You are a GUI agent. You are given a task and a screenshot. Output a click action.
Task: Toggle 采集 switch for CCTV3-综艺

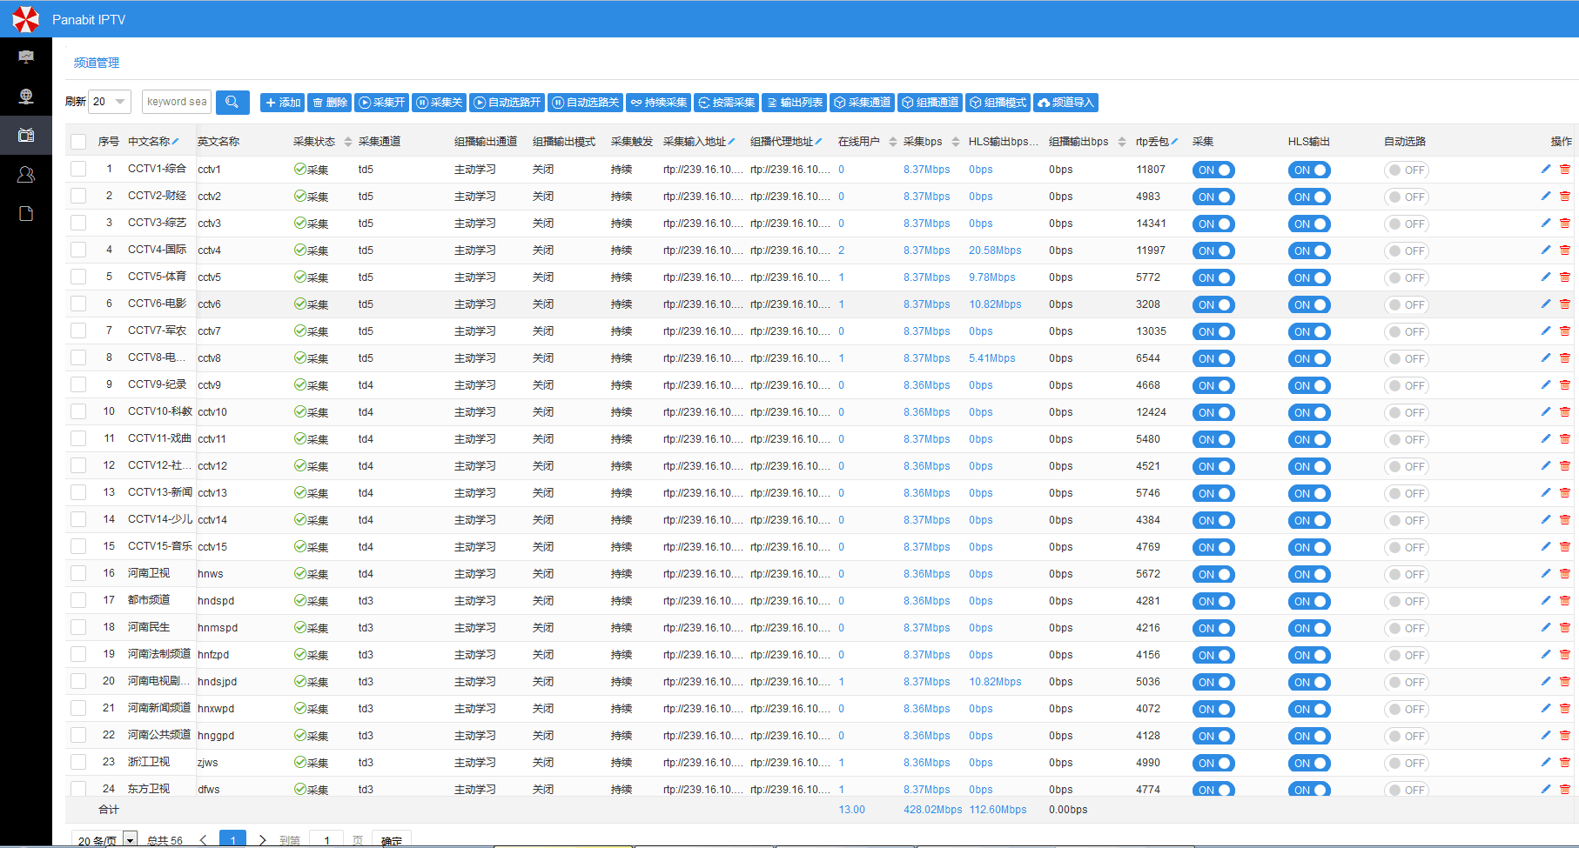click(1213, 224)
